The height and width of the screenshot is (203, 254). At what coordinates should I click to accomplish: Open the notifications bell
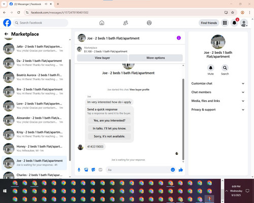pos(234,23)
